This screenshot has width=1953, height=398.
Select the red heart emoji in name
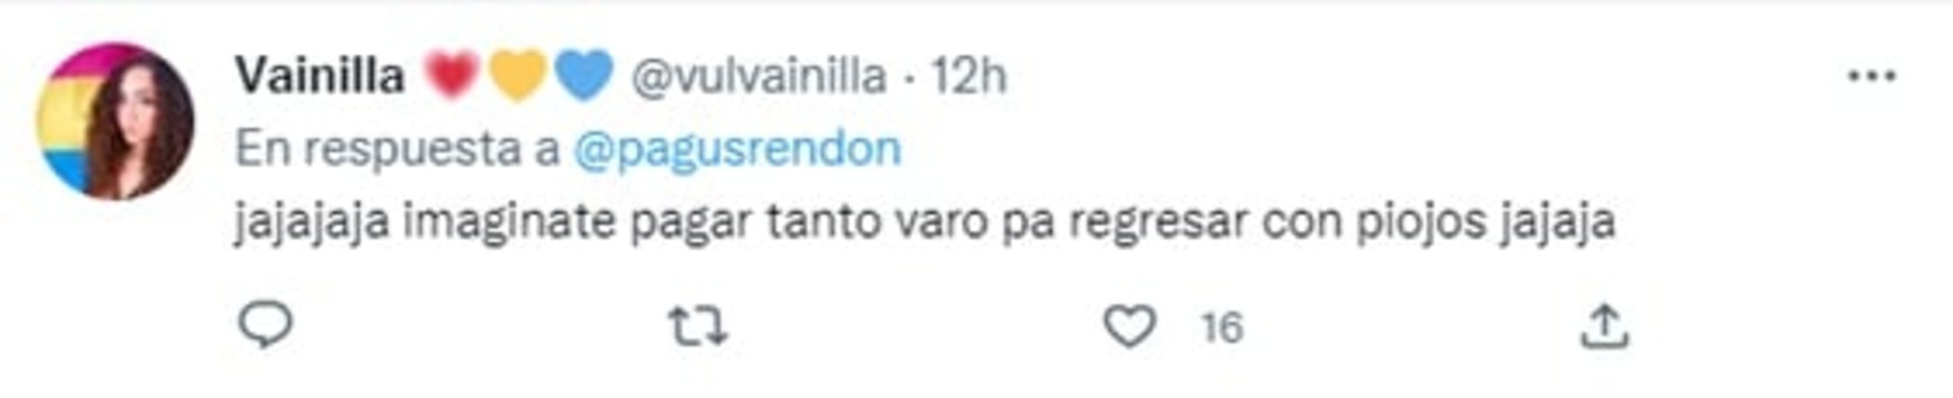[x=450, y=75]
